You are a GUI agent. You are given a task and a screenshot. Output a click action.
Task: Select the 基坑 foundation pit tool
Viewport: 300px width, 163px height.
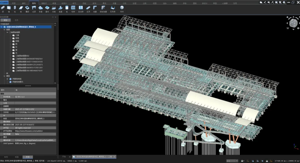(47, 9)
